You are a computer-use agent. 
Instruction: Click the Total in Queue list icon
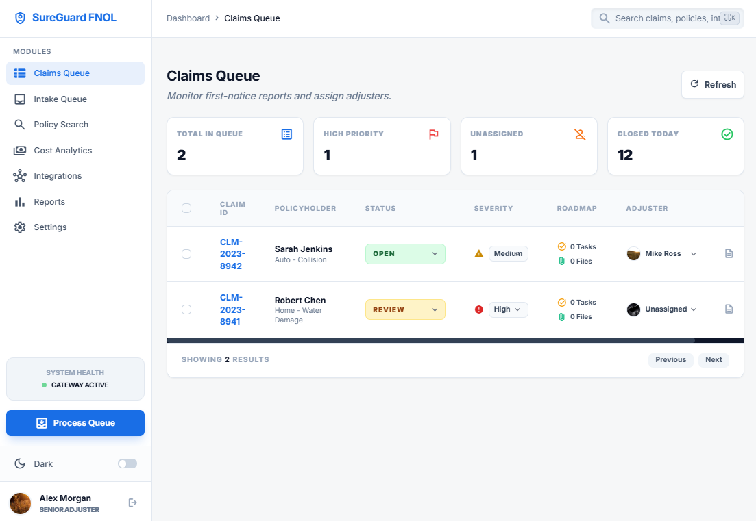coord(286,134)
